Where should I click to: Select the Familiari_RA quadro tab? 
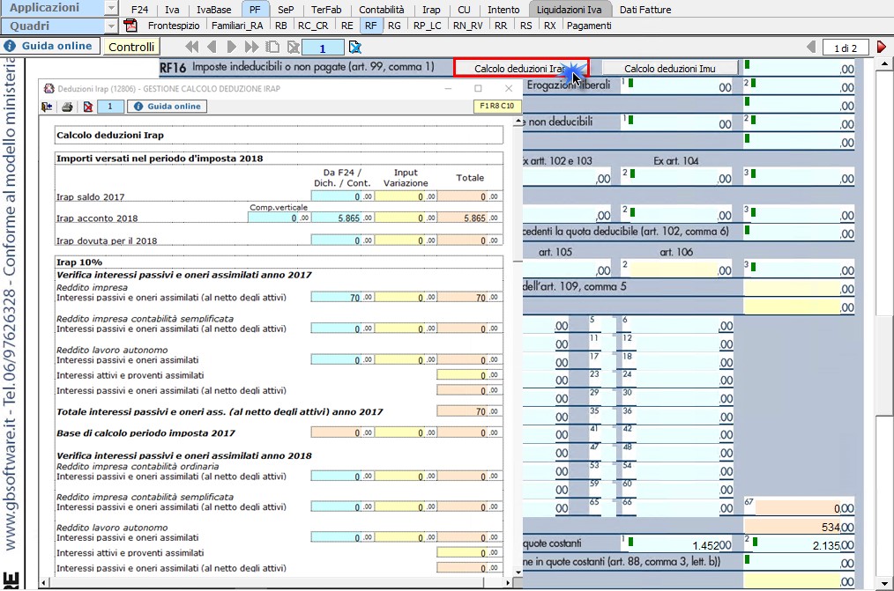click(x=237, y=26)
